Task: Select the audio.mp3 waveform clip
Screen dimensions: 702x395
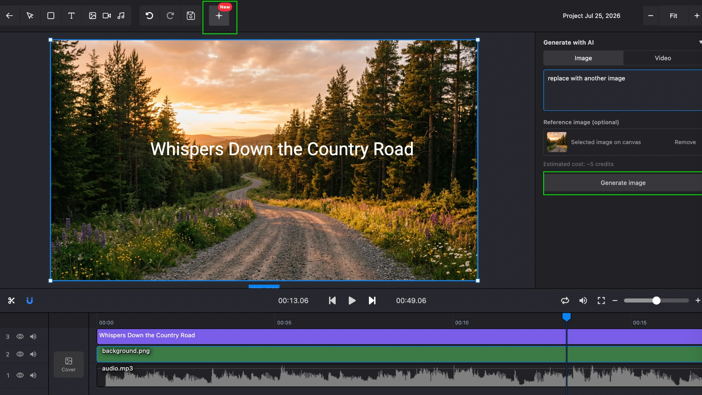Action: 399,375
